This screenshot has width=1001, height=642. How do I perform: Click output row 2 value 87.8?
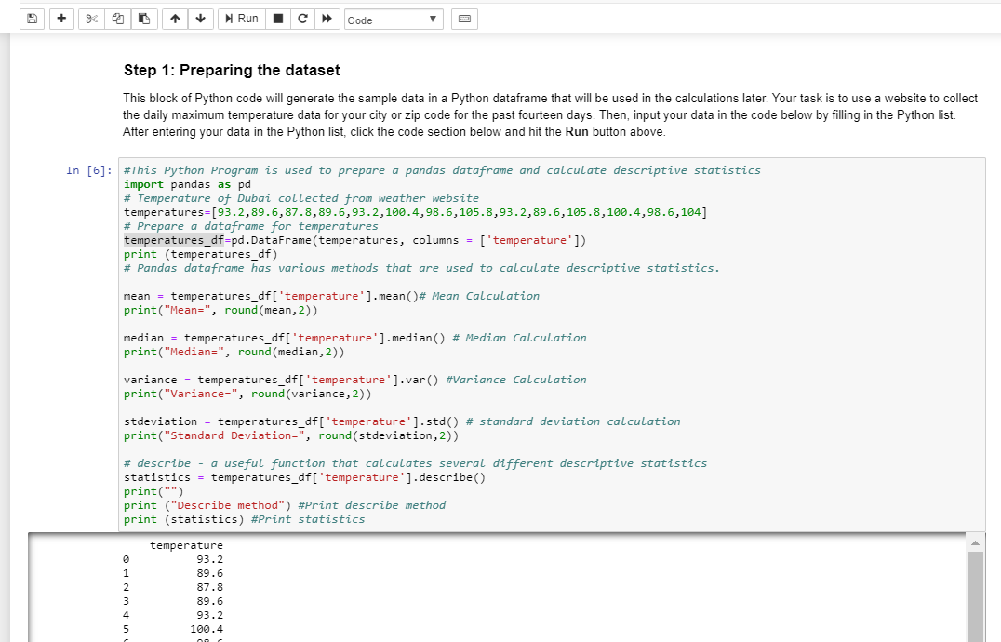coord(210,587)
